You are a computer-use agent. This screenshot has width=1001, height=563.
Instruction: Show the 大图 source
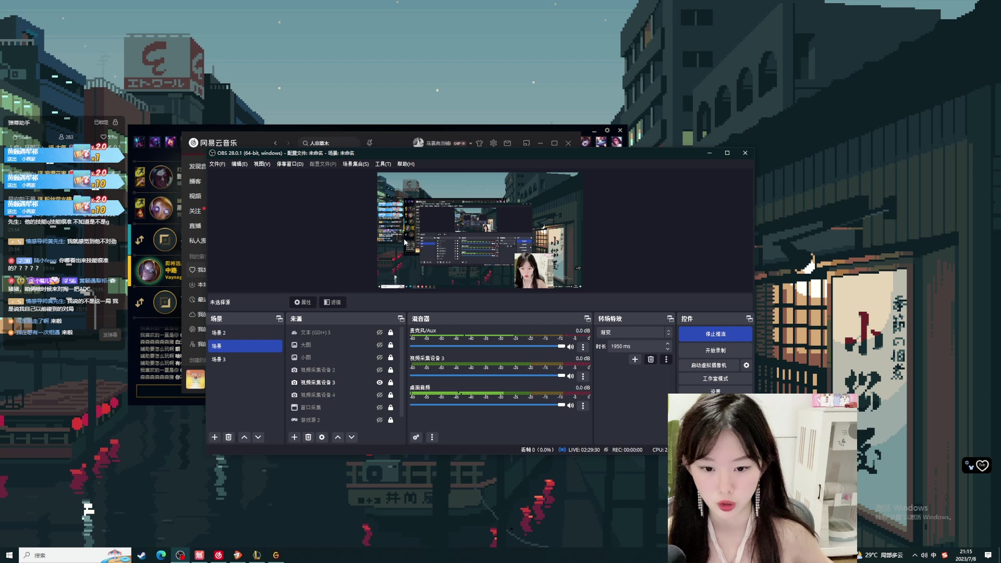pyautogui.click(x=380, y=345)
